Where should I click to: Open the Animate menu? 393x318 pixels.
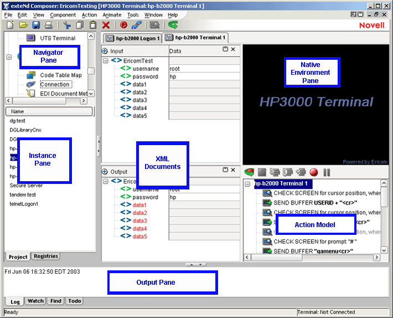coord(112,15)
